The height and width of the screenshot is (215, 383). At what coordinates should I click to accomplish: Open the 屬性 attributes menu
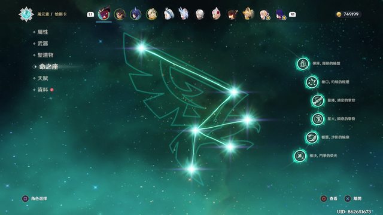pyautogui.click(x=42, y=32)
